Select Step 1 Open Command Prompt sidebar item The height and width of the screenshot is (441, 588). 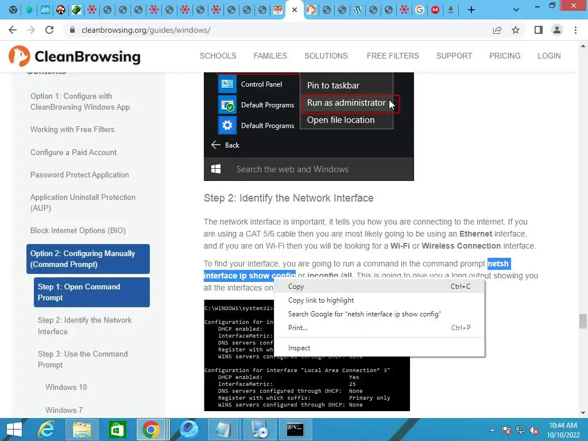(x=92, y=292)
